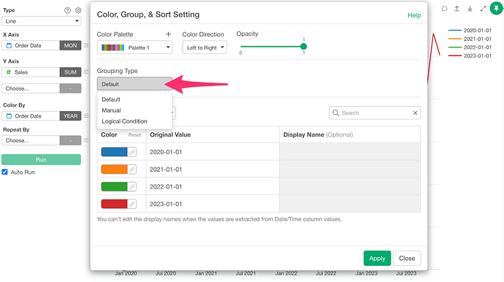Screen dimensions: 504x282
Task: Expand chart with the diagonal arrows icon
Action: point(483,9)
